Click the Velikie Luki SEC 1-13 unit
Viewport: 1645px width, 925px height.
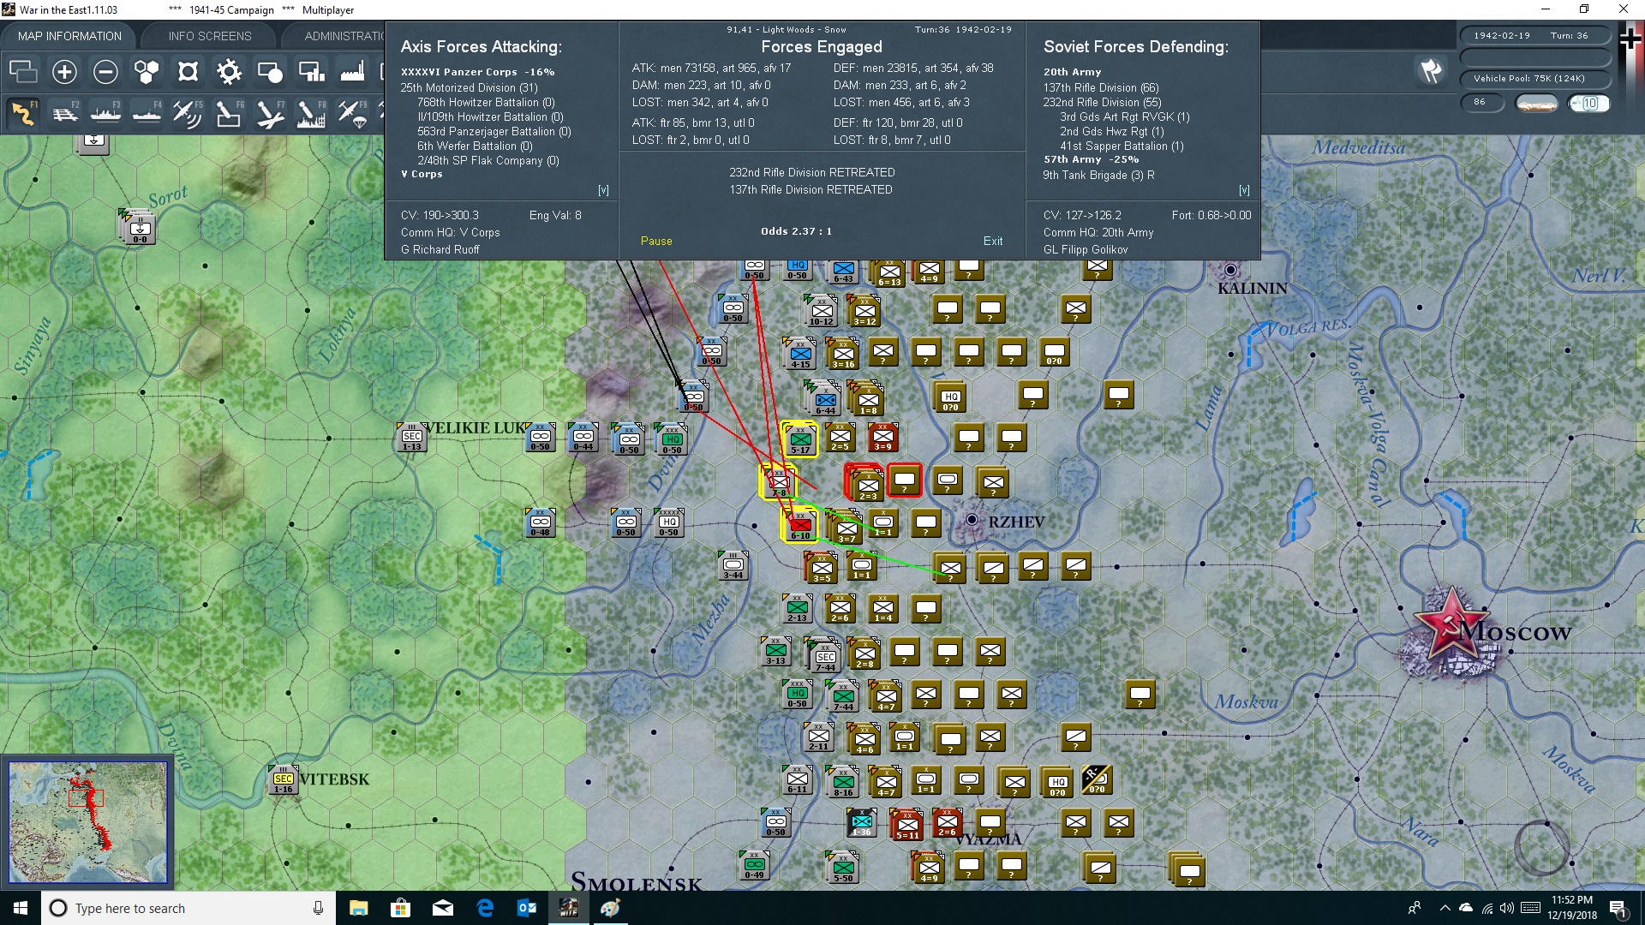[412, 438]
